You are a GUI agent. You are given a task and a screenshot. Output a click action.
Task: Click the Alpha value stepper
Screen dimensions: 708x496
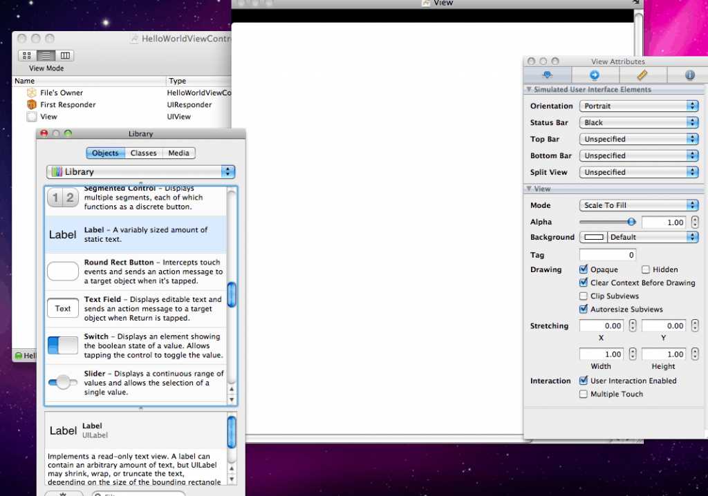pos(695,222)
